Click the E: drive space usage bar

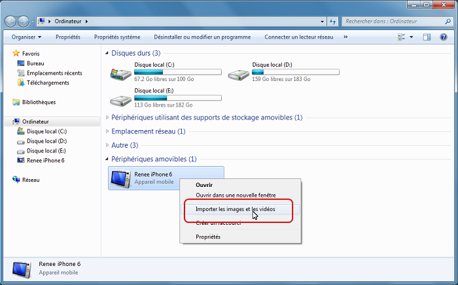click(177, 98)
